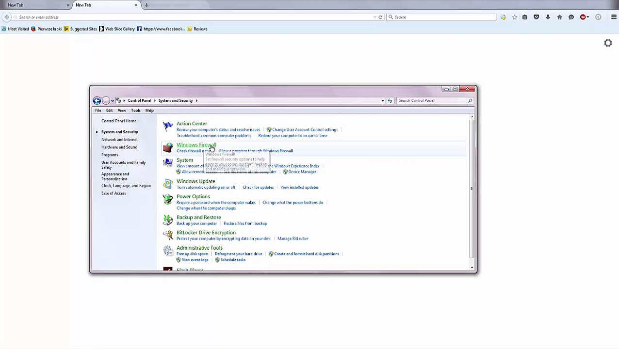Click the Control Panel refresh button
619x349 pixels.
point(390,100)
